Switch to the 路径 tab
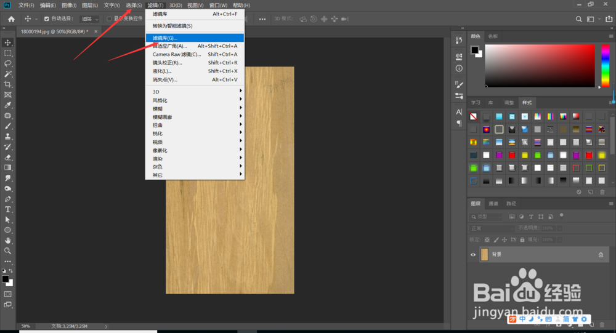 [511, 203]
